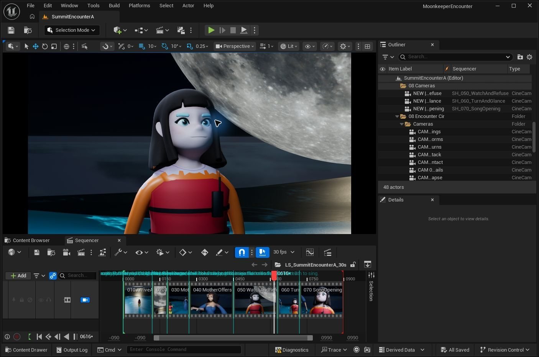The image size is (539, 357).
Task: Open the cinematics clapperboard menu in toolbar
Action: (x=163, y=30)
